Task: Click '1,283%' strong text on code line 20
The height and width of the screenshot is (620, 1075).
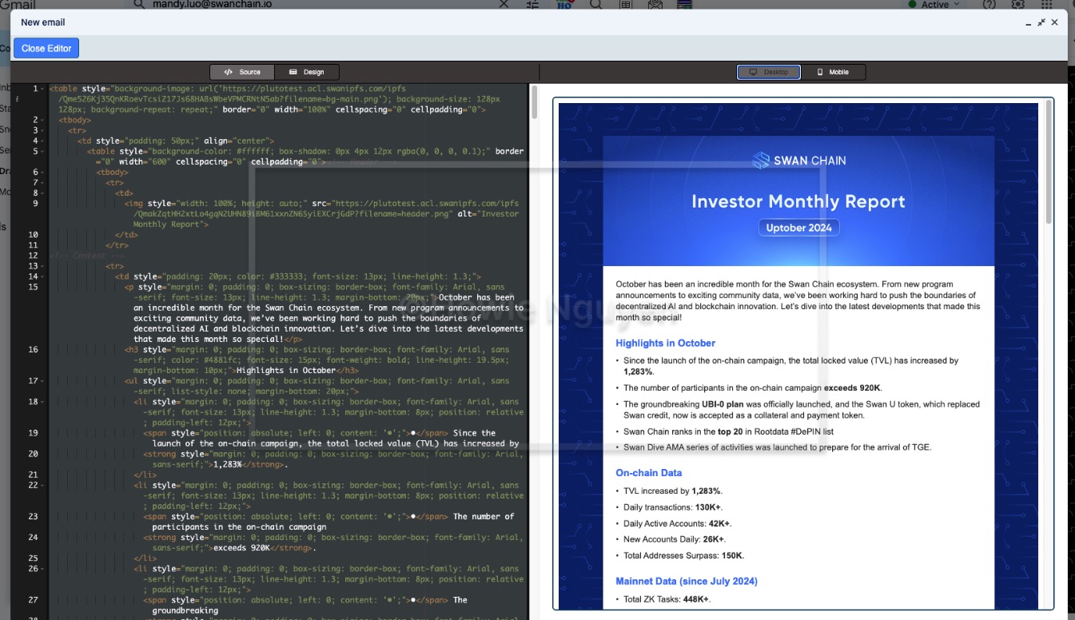Action: tap(227, 464)
